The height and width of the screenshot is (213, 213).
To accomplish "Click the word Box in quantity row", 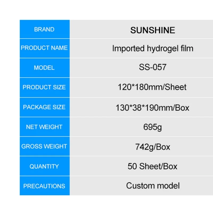I will tap(170, 166).
